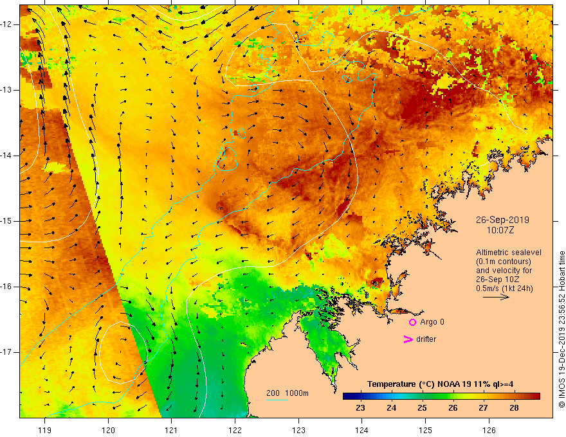Select the time label 10:07Z
Image resolution: width=566 pixels, height=437 pixels.
(x=500, y=230)
